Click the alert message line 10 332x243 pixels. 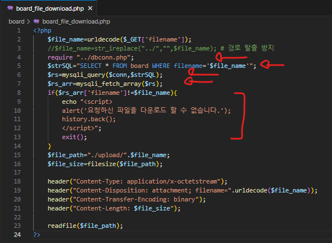tap(146, 111)
